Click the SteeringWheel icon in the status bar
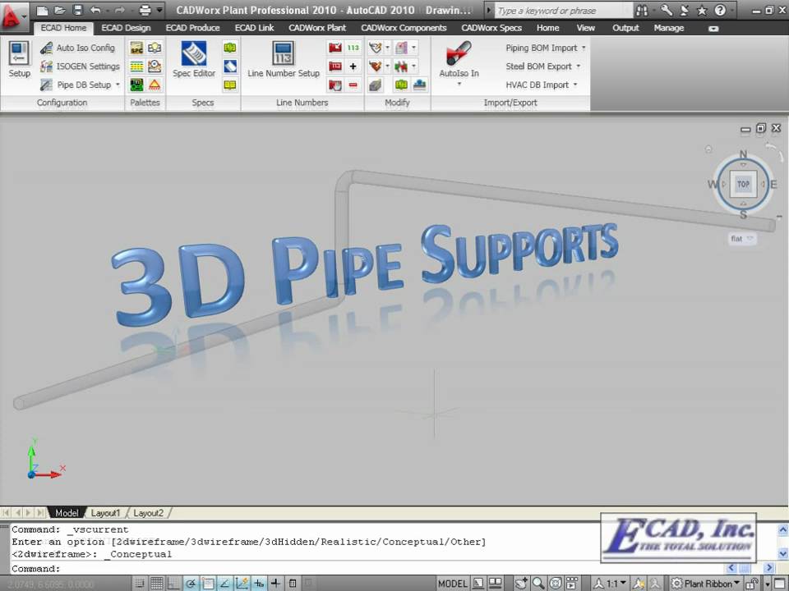The height and width of the screenshot is (591, 789). coord(556,583)
